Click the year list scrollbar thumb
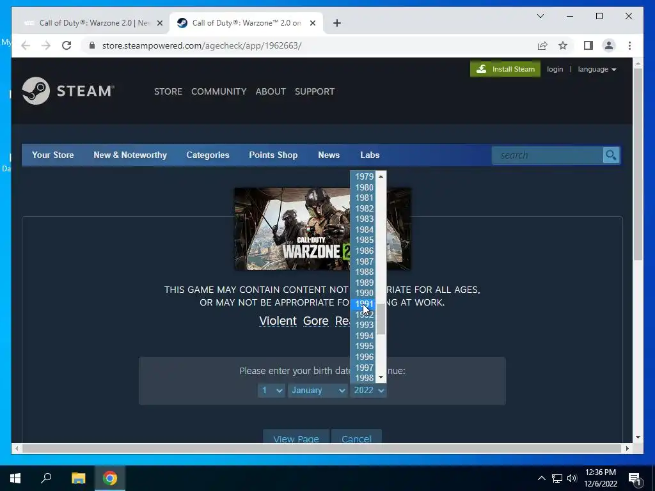This screenshot has width=655, height=491. click(x=381, y=320)
